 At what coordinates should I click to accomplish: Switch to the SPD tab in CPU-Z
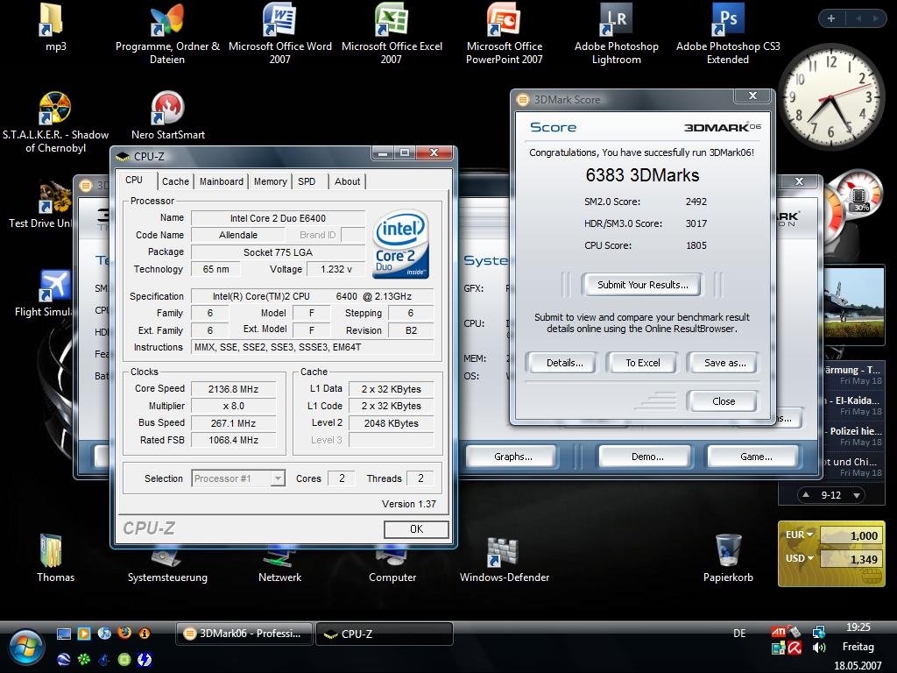click(x=307, y=181)
